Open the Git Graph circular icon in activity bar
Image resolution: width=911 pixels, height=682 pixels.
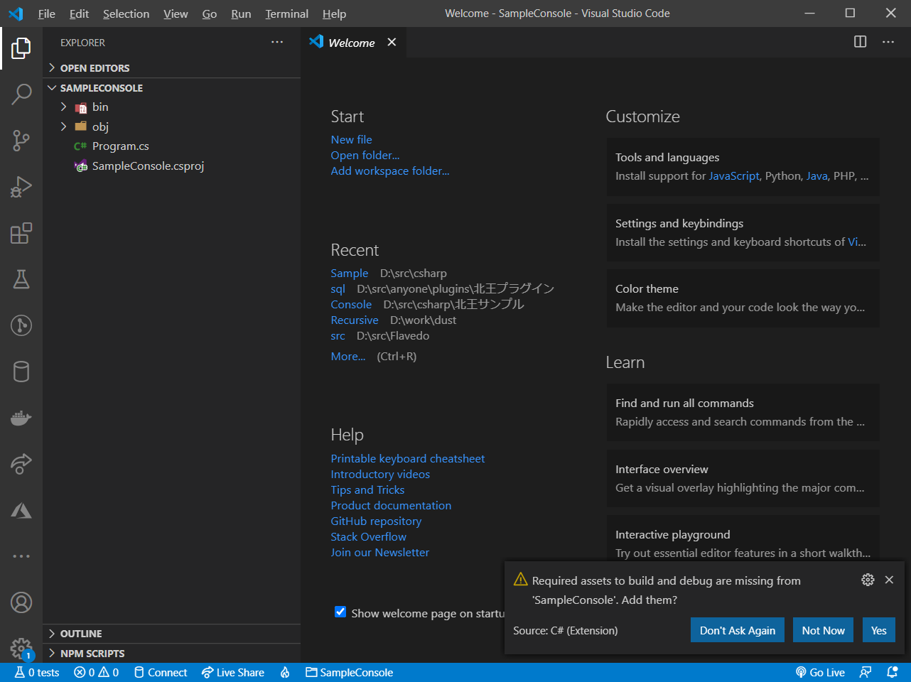(x=21, y=325)
